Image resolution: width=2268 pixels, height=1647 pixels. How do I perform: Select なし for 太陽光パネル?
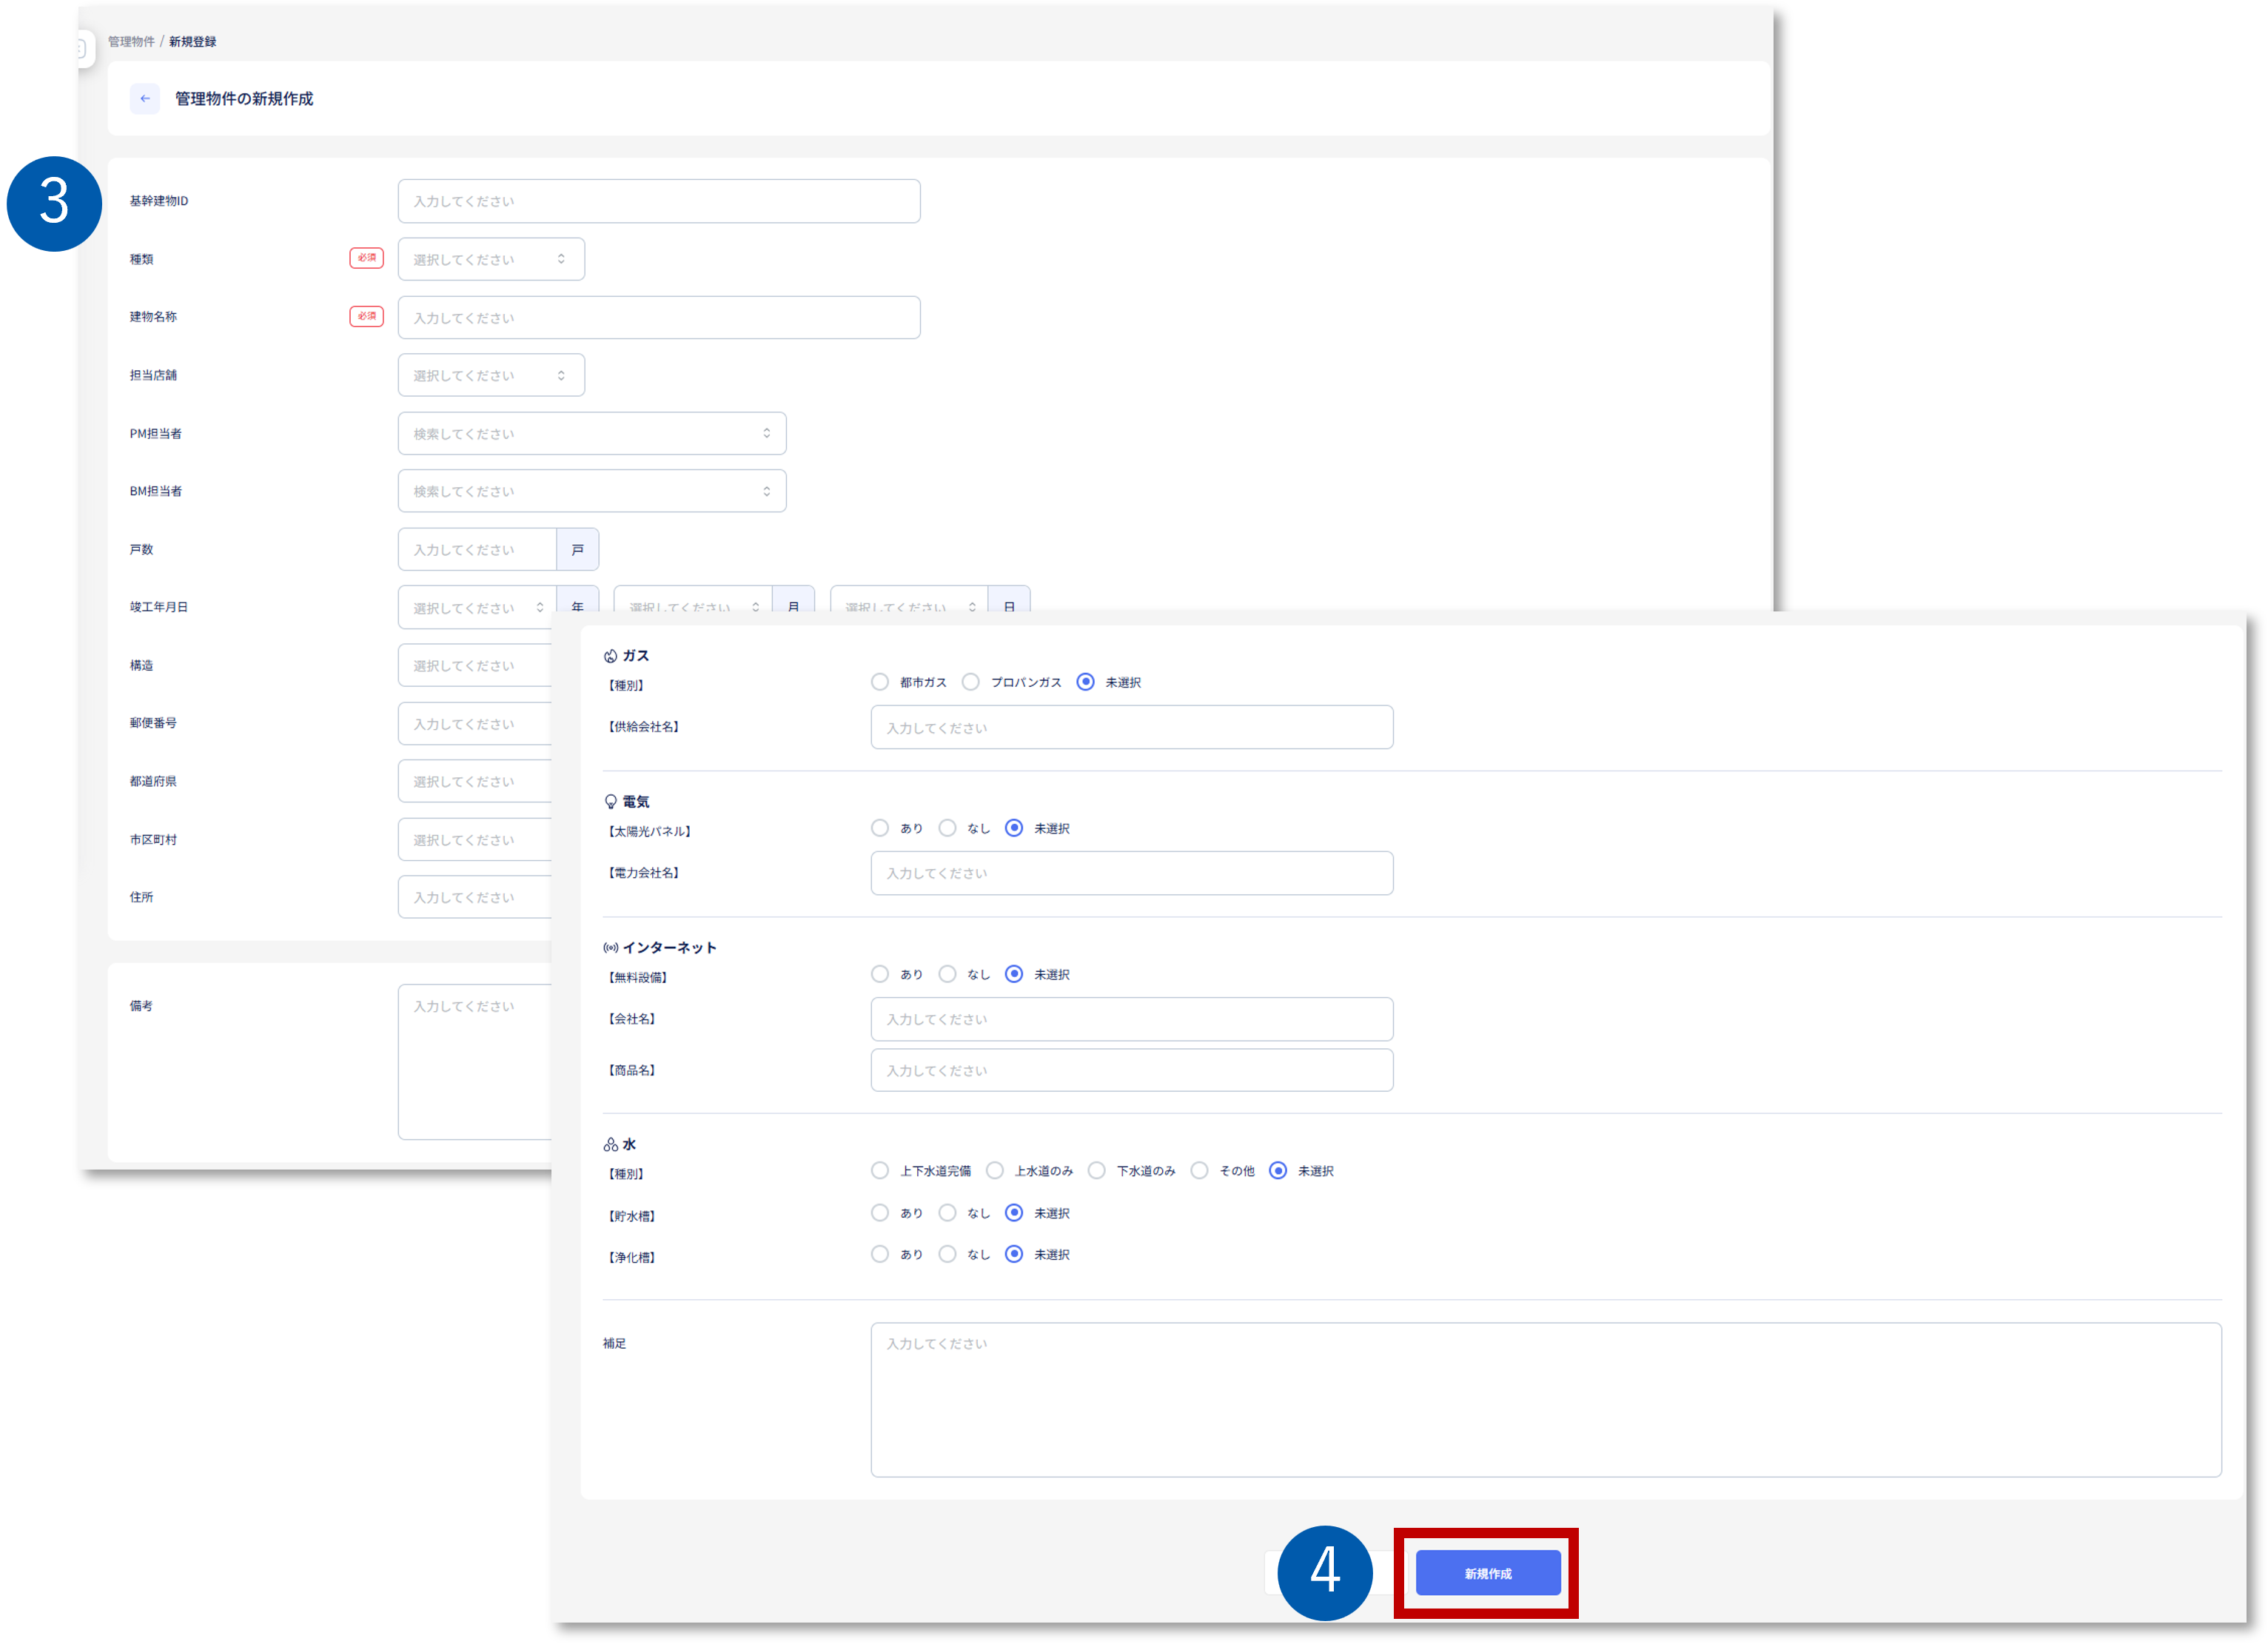pos(948,828)
